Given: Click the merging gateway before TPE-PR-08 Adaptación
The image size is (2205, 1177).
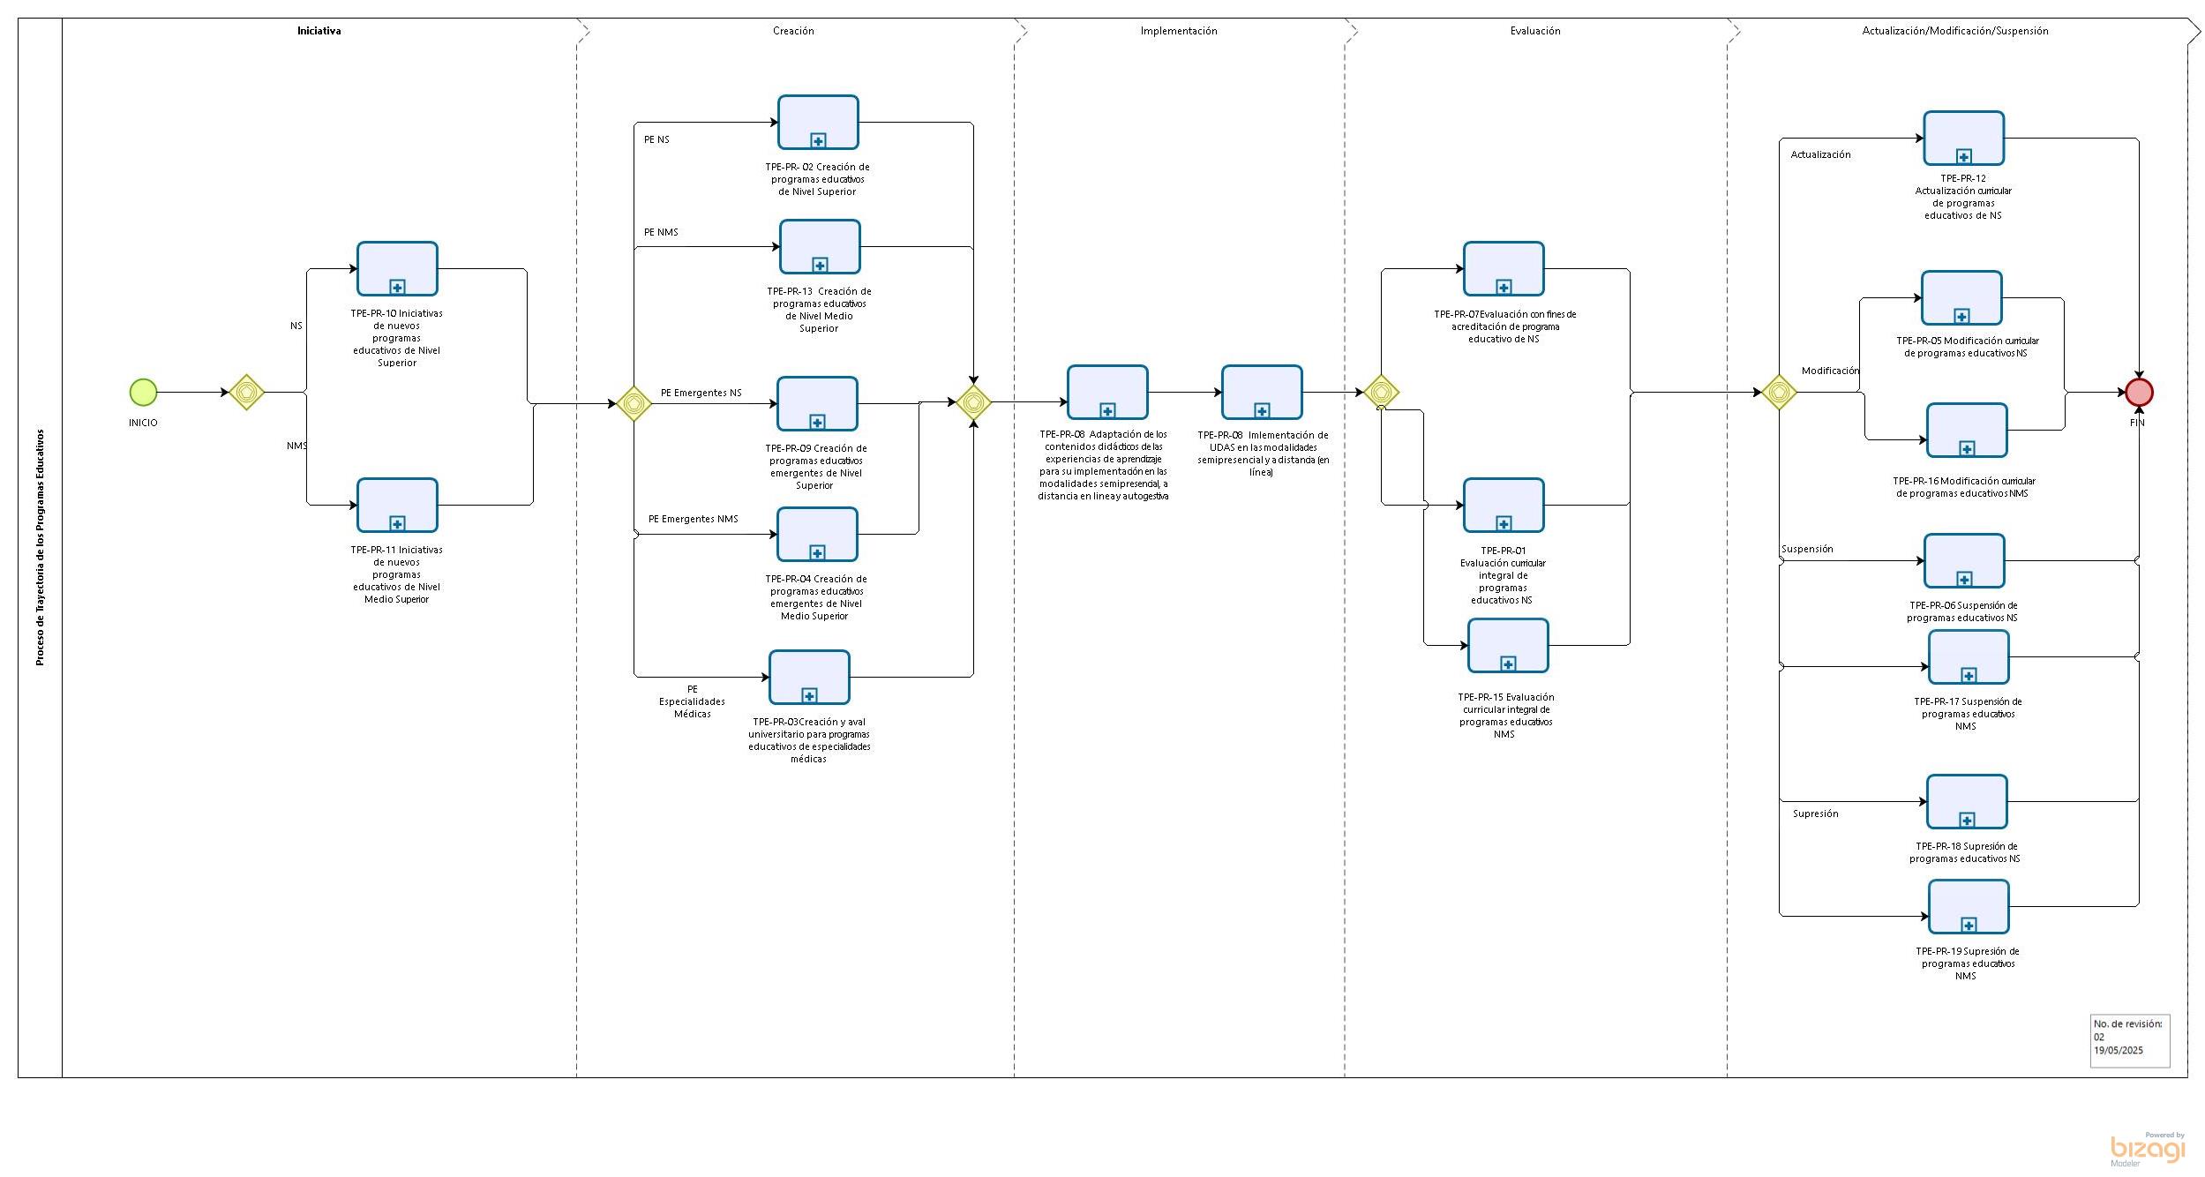Looking at the screenshot, I should coord(973,402).
